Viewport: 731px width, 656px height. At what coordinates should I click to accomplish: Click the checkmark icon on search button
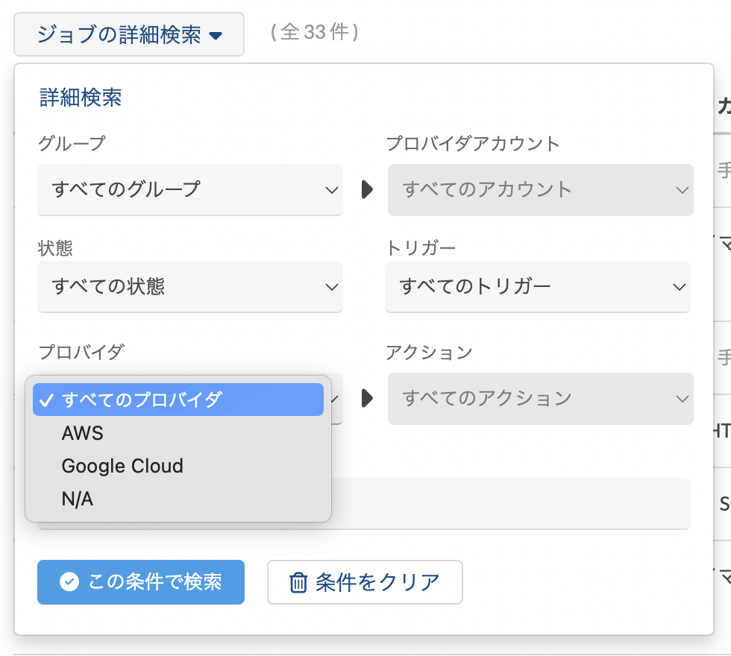point(69,582)
